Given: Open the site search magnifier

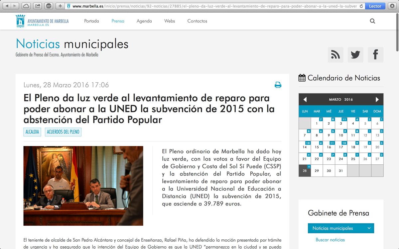Looking at the screenshot, I should pos(372,21).
